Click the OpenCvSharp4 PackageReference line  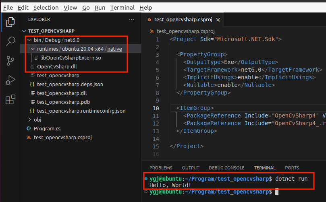pyautogui.click(x=255, y=115)
